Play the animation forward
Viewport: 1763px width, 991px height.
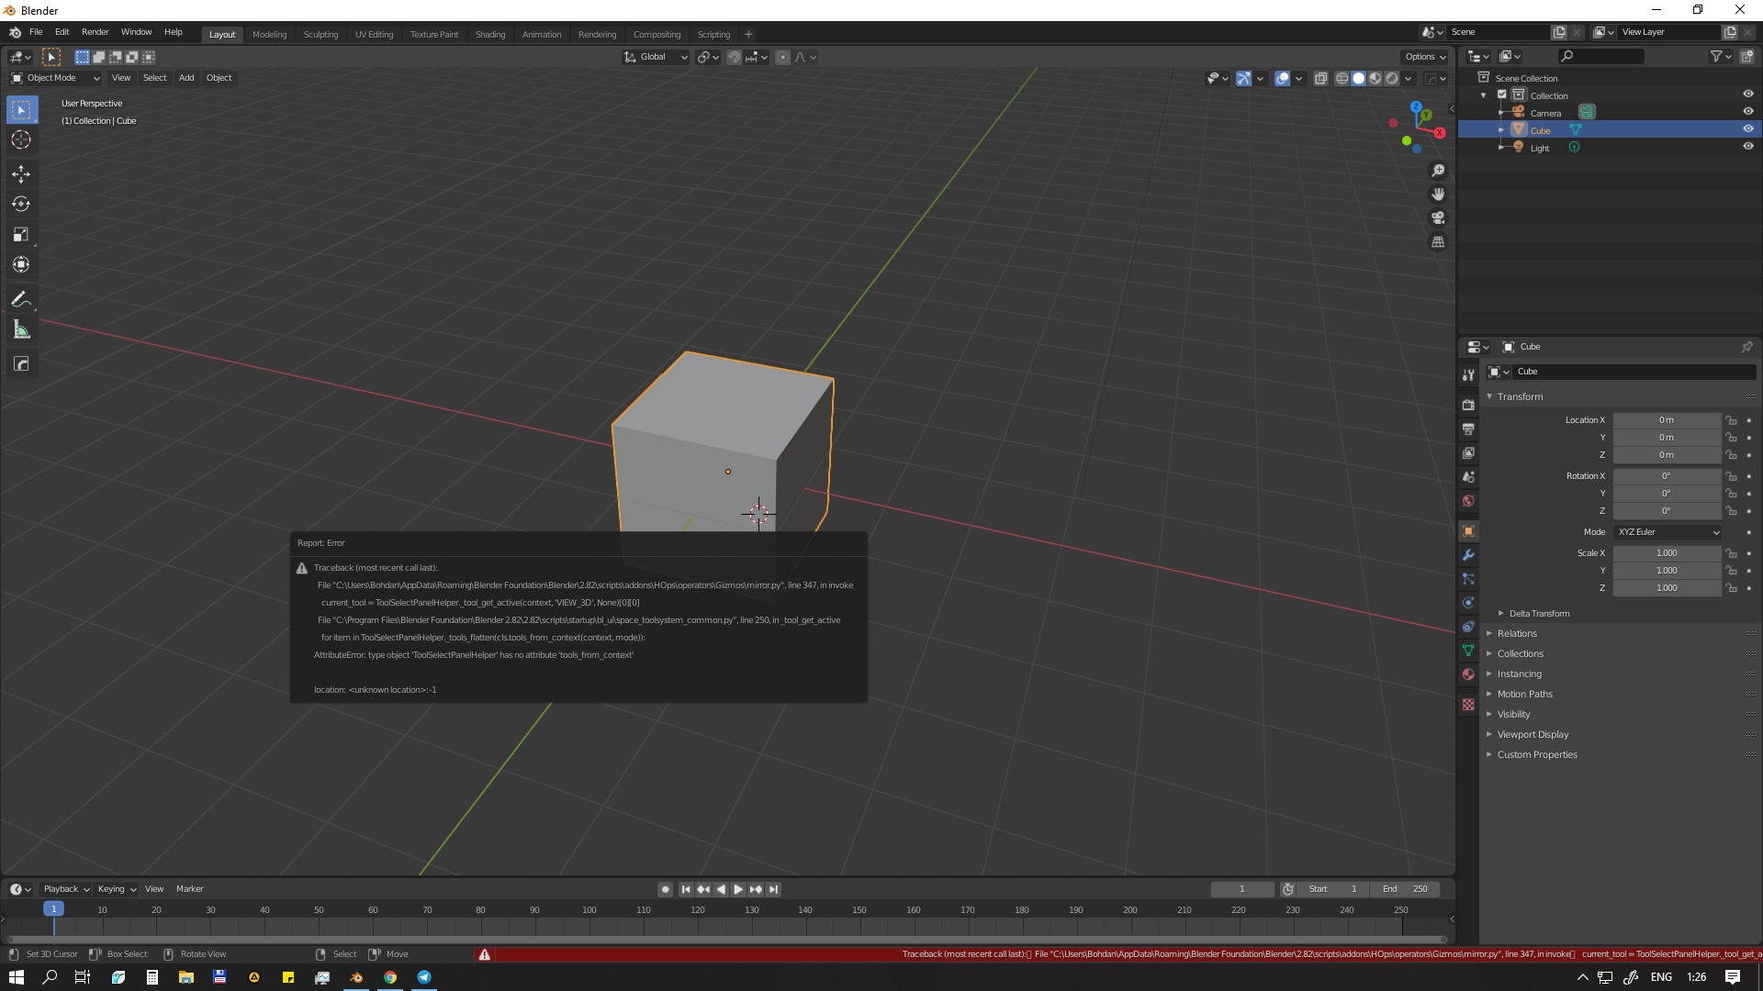point(738,889)
